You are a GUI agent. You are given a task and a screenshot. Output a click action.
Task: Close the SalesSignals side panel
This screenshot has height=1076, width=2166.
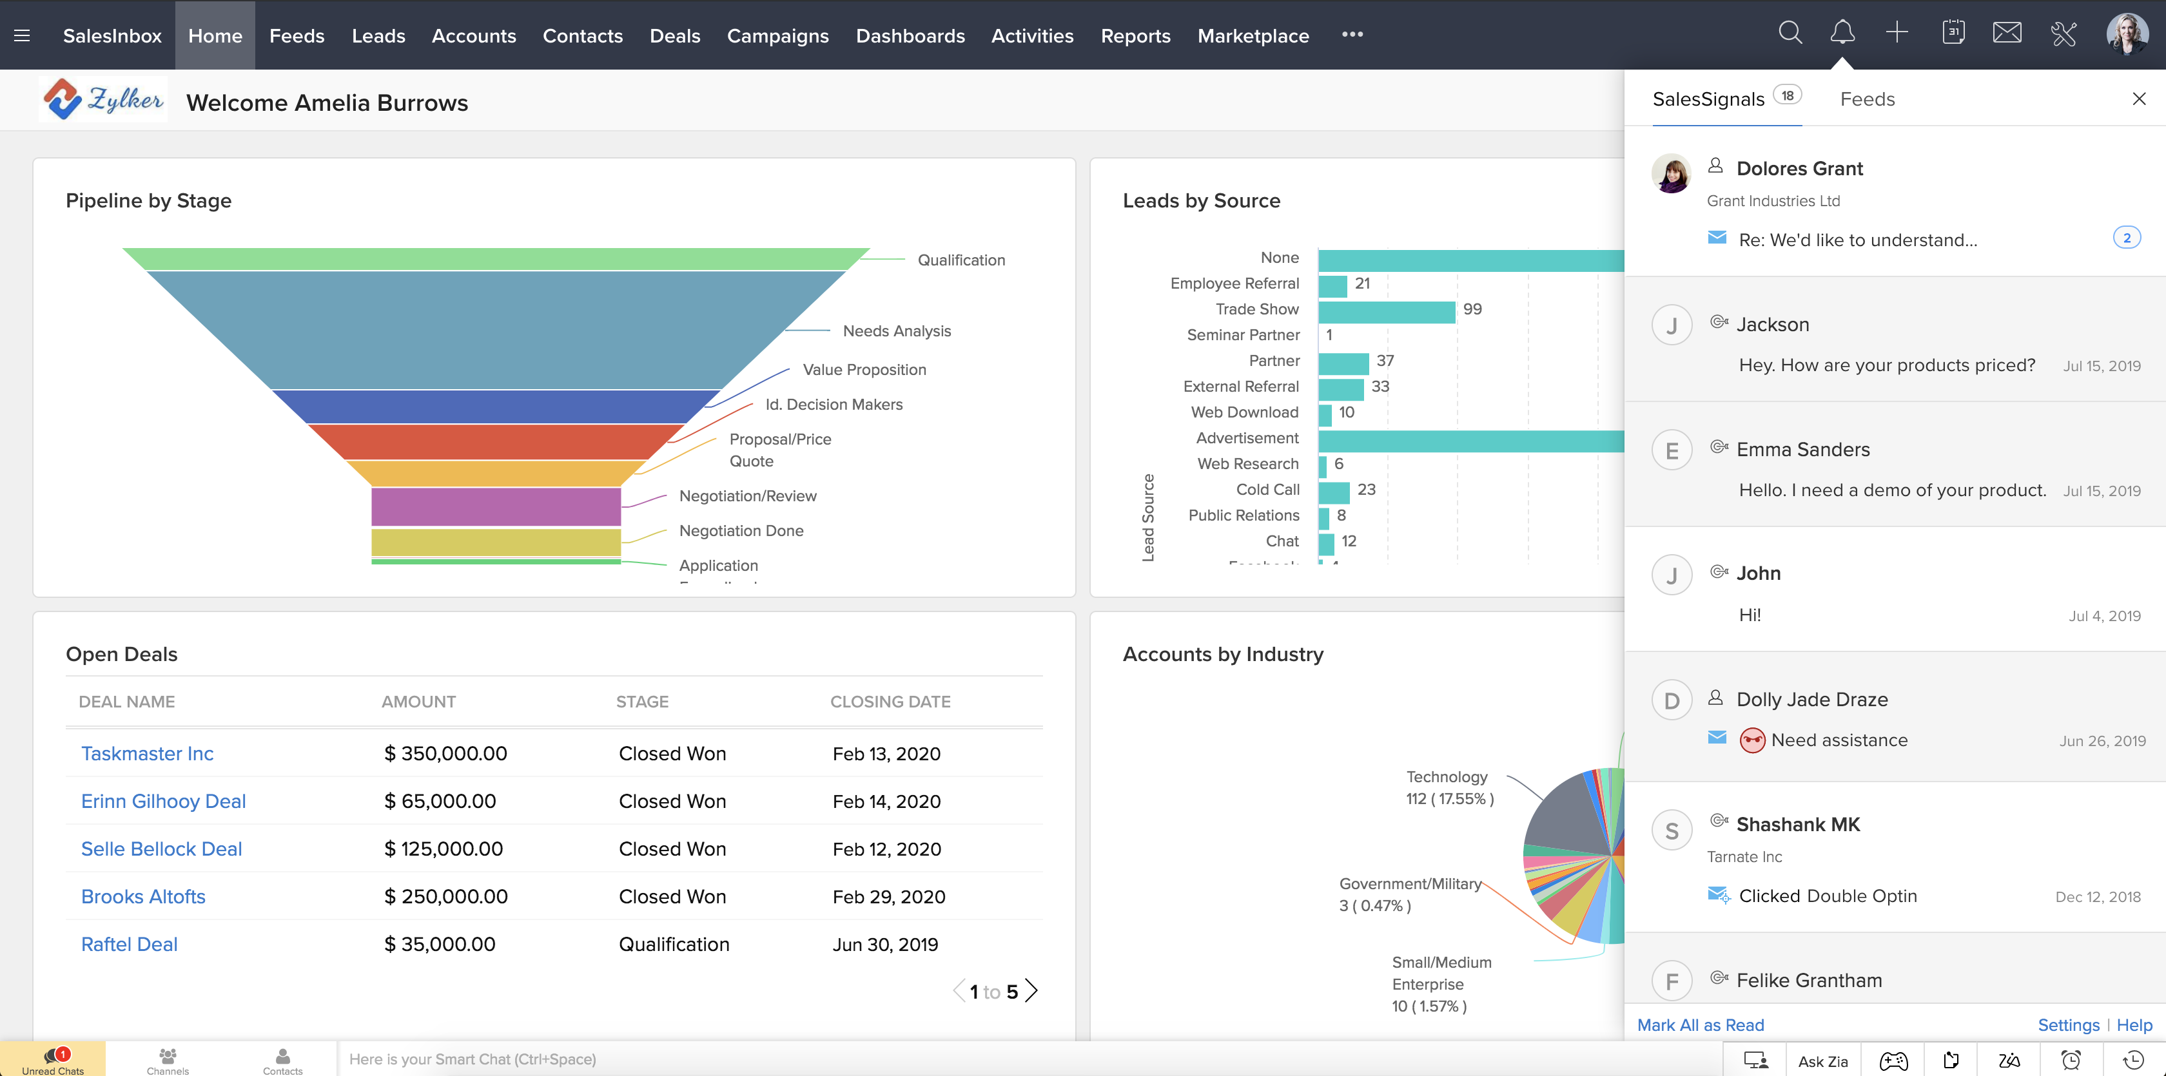click(2139, 99)
